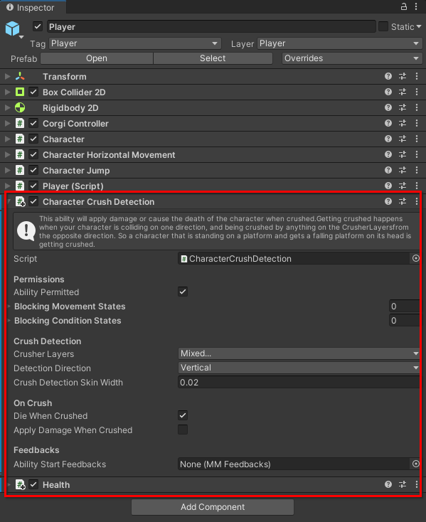Click the Feedbacks section label
The height and width of the screenshot is (522, 426).
coord(36,449)
